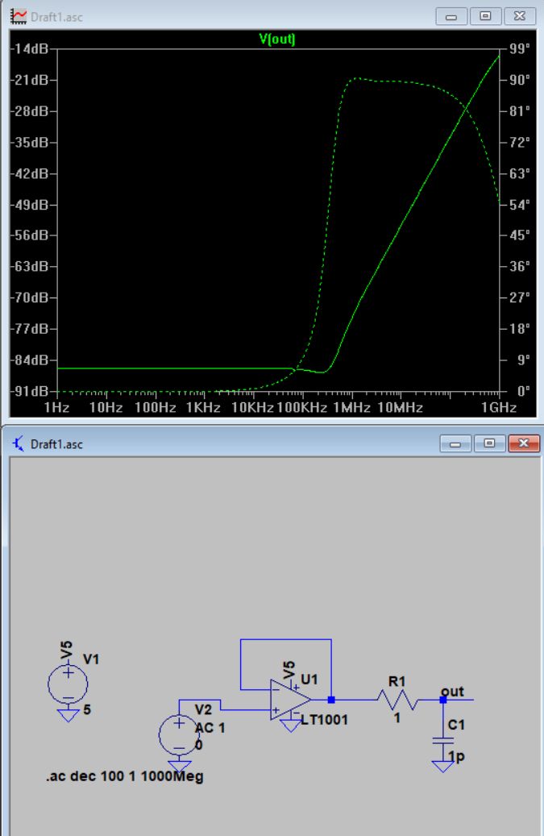Close the schematic Draft1.asc window
The image size is (544, 836).
[524, 443]
